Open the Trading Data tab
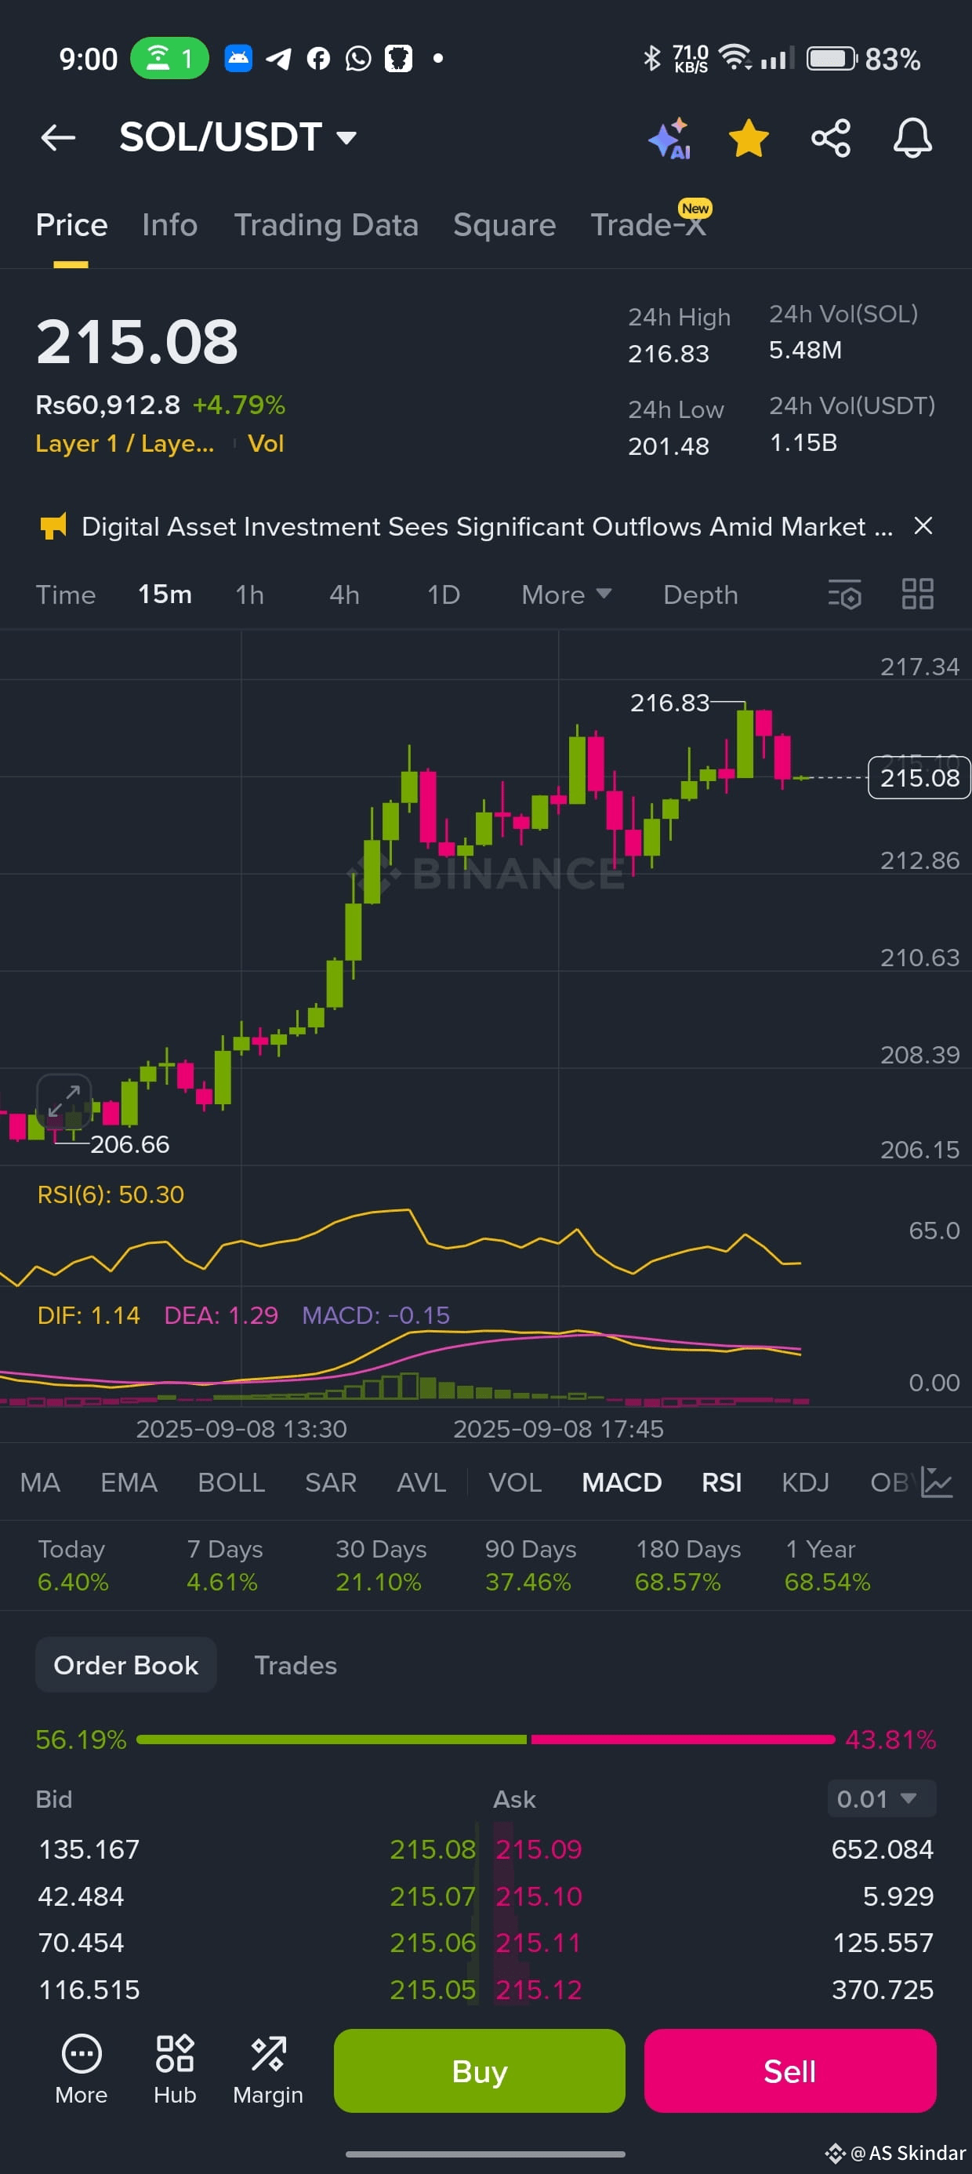Image resolution: width=972 pixels, height=2174 pixels. pos(325,225)
